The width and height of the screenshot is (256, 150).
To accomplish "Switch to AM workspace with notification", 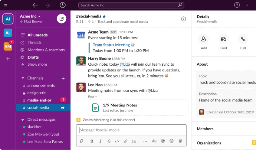I will 8,46.
